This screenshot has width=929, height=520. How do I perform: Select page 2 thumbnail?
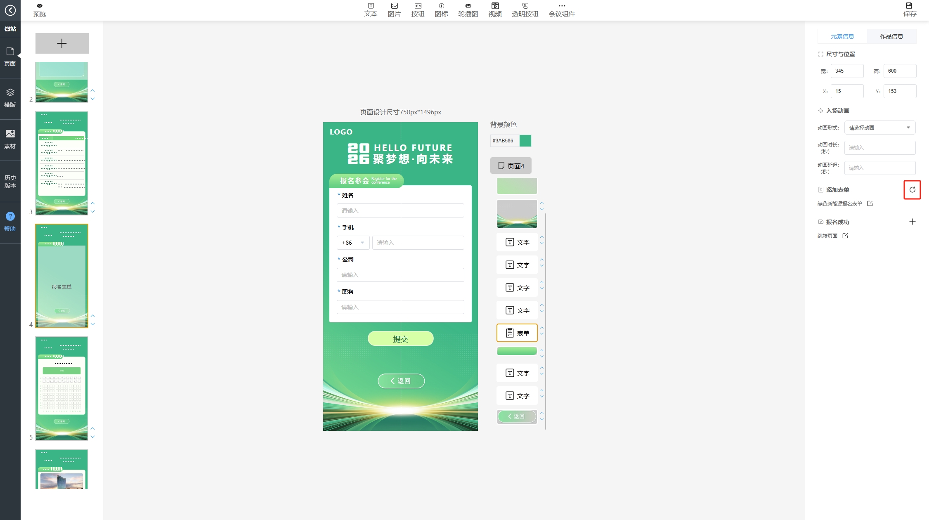click(61, 82)
